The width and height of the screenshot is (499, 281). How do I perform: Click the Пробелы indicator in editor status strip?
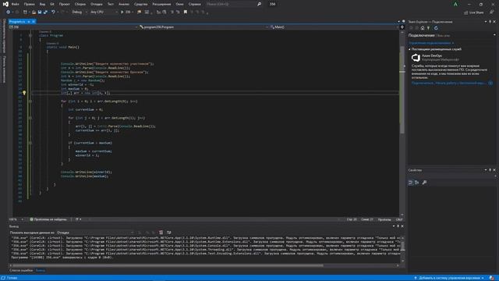pos(384,219)
